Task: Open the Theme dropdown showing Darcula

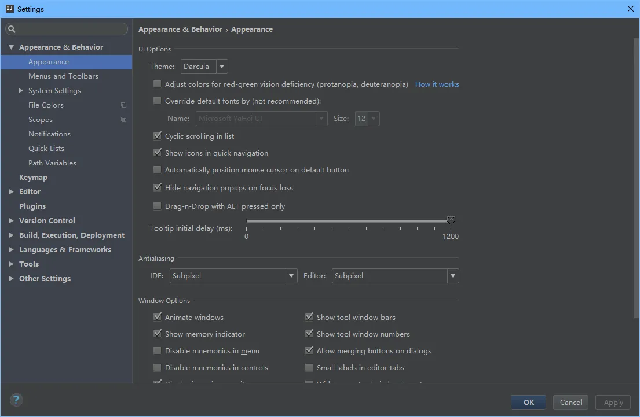Action: 204,67
